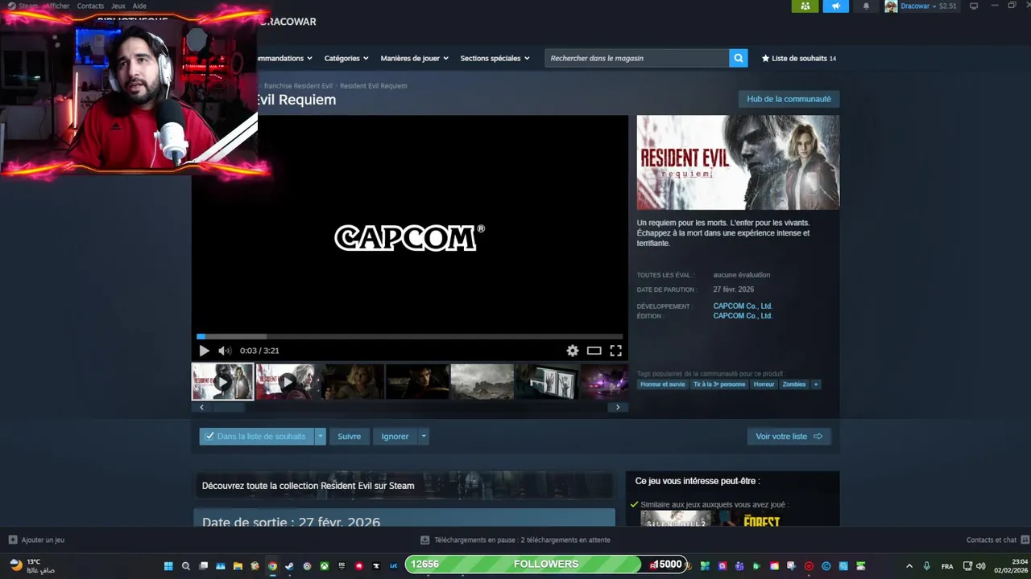Select the Horreur et survie tag
This screenshot has width=1031, height=579.
click(662, 384)
